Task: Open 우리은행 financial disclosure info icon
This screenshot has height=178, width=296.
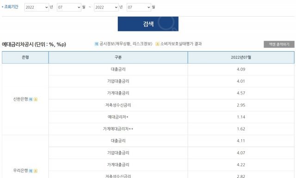Action: pyautogui.click(x=31, y=171)
